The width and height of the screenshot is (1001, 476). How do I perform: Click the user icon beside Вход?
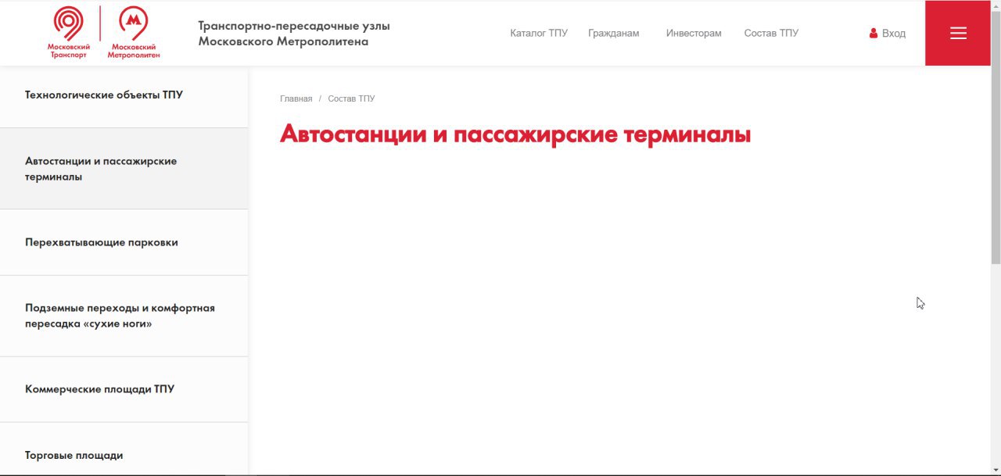tap(874, 34)
